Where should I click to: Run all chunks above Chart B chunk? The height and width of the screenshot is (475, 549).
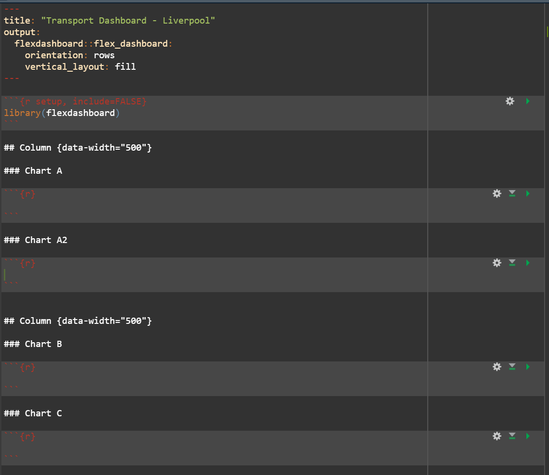pos(512,367)
